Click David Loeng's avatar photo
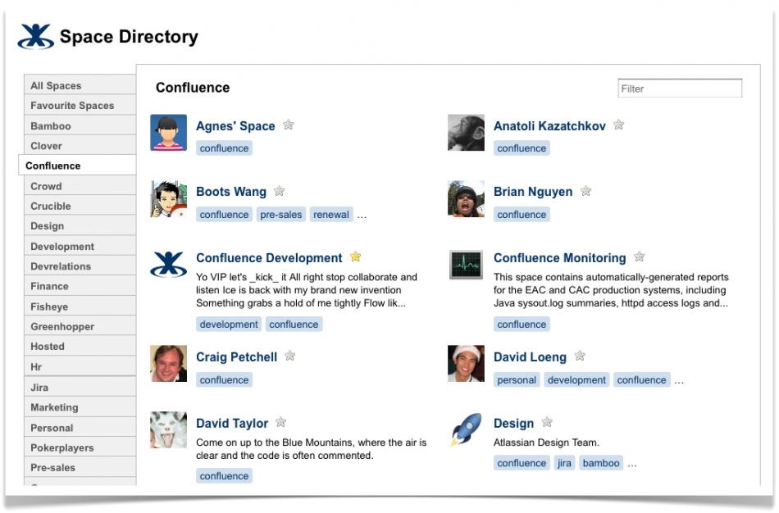This screenshot has height=513, width=779. (466, 364)
